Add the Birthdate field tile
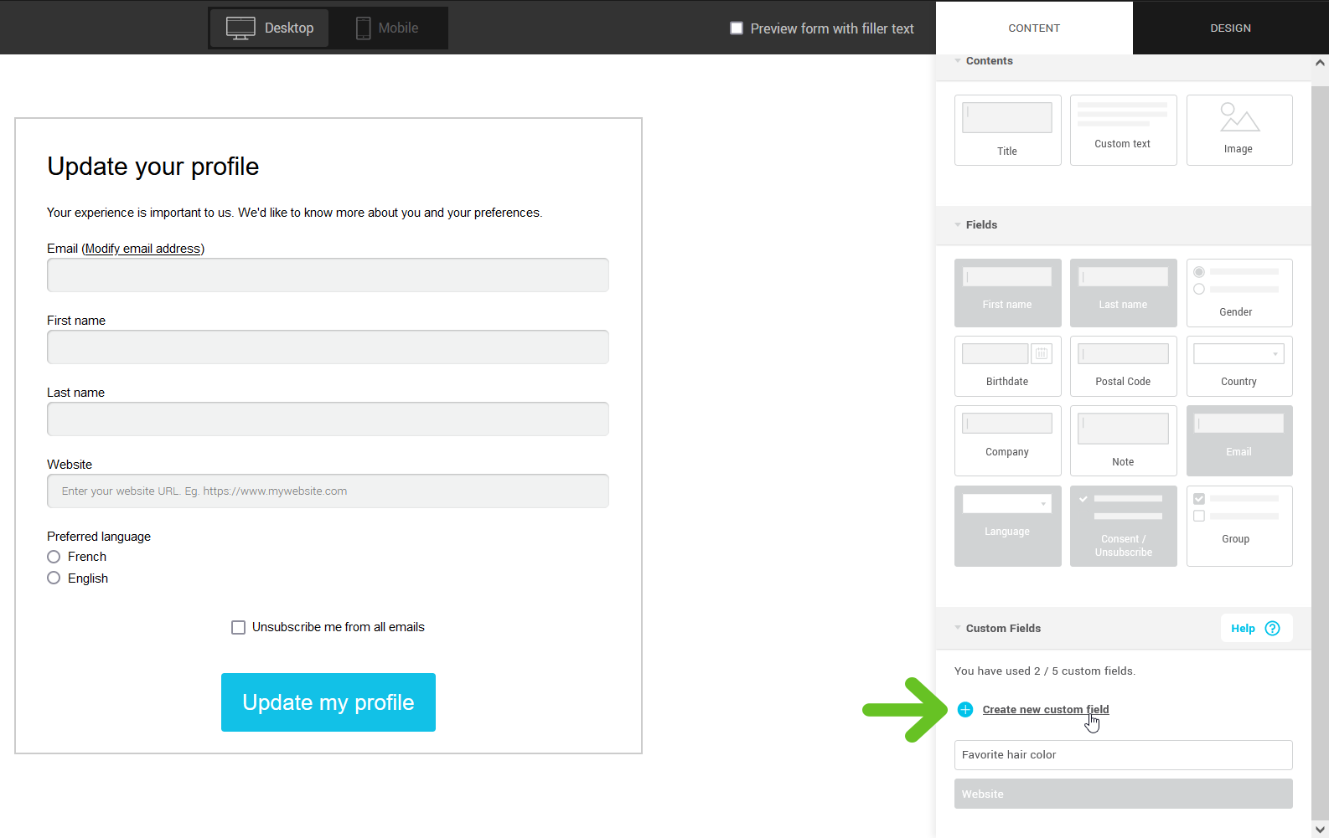The height and width of the screenshot is (838, 1329). pos(1007,366)
